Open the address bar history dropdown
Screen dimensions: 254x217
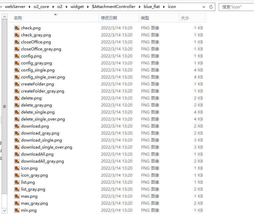tap(204, 7)
